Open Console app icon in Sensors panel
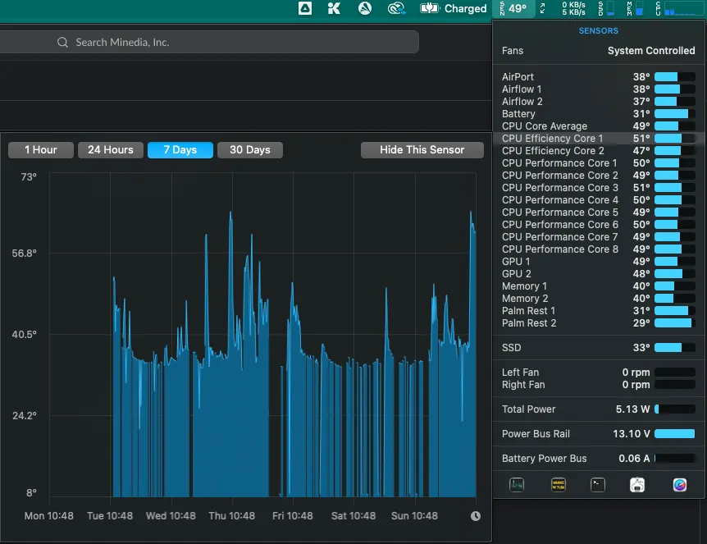 tap(558, 485)
